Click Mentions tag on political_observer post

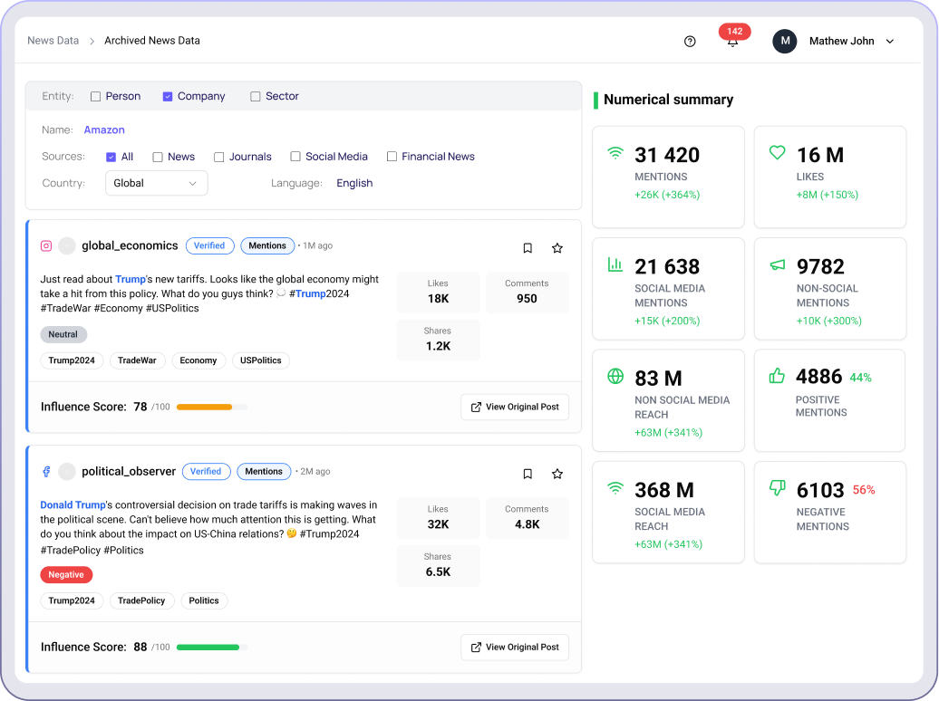click(x=264, y=472)
